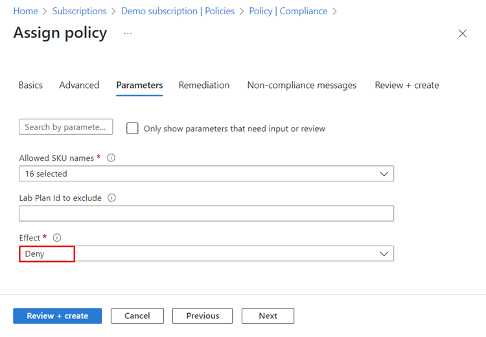
Task: Click the Lab Plan Id to exclude text box
Action: click(207, 214)
